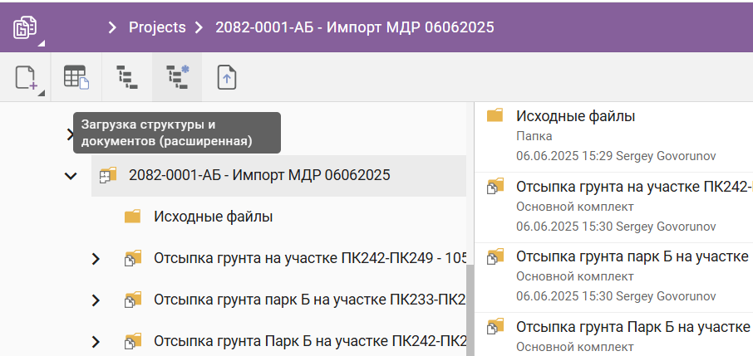Click set icon of list item парк Б
Viewport: 753px width, 356px height.
(x=495, y=256)
